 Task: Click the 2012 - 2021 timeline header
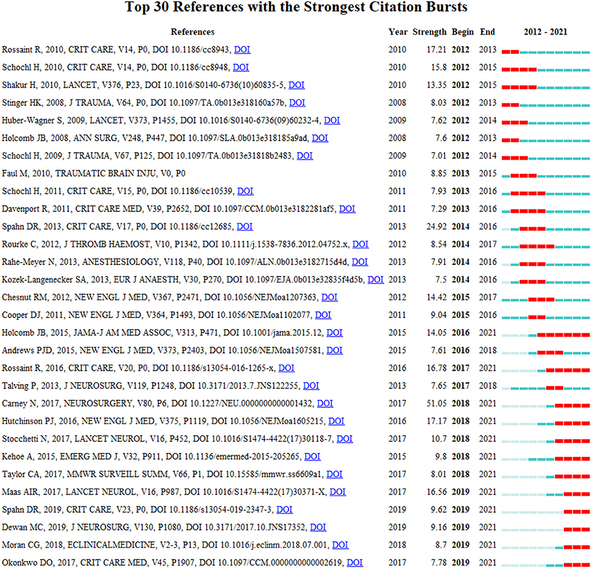click(545, 32)
